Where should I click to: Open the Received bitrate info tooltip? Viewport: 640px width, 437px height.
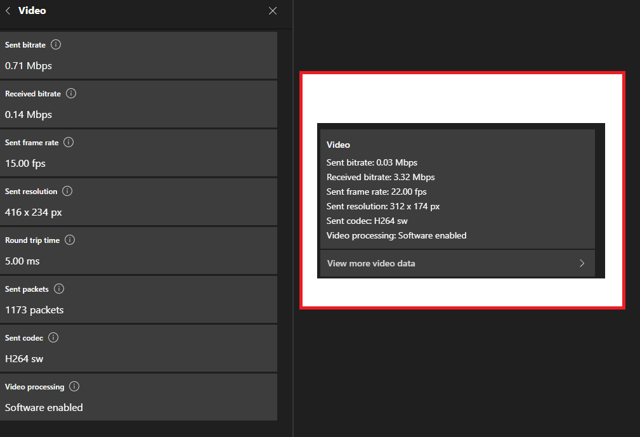[x=70, y=93]
